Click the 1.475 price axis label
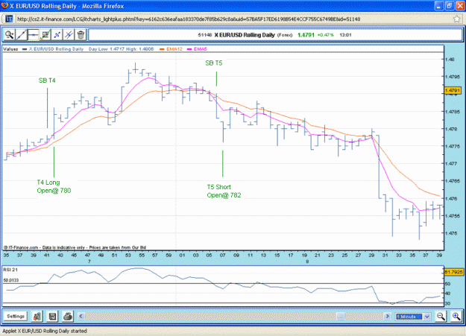 [x=451, y=233]
